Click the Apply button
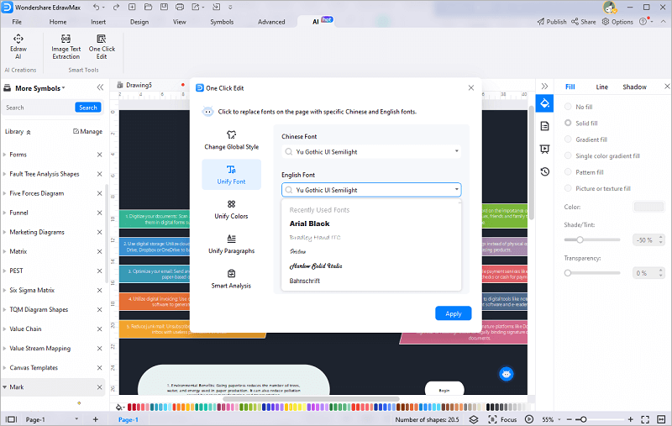 [453, 313]
